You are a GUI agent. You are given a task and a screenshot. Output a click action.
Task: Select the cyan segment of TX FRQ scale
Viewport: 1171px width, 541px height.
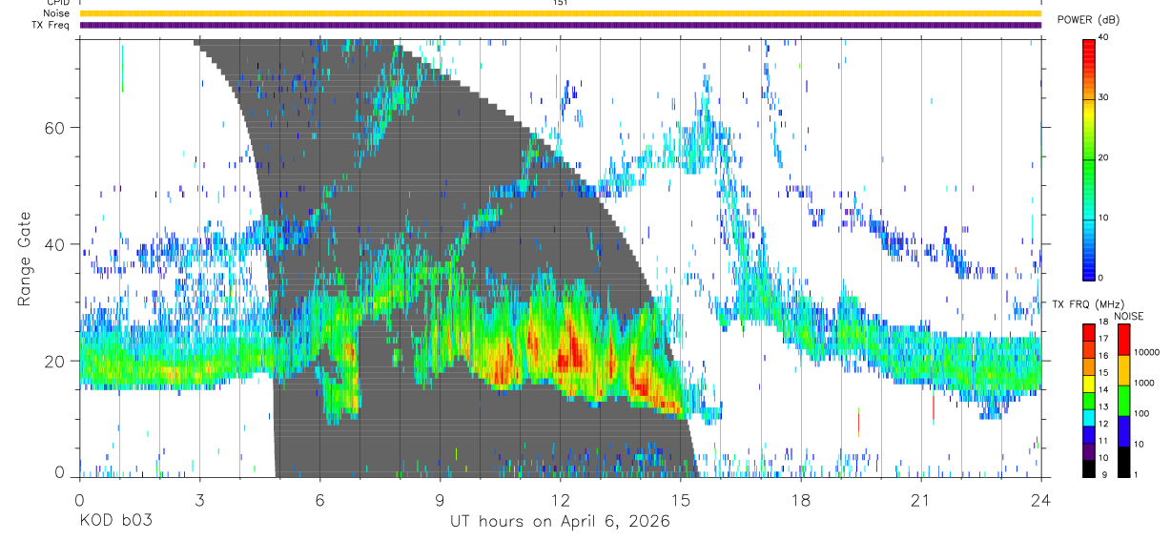click(1089, 417)
